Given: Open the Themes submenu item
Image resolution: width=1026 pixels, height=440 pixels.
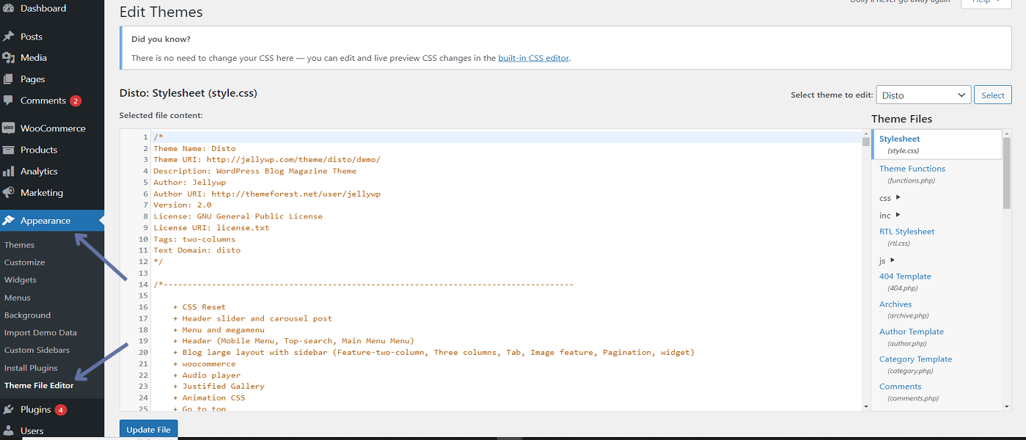Looking at the screenshot, I should (20, 245).
